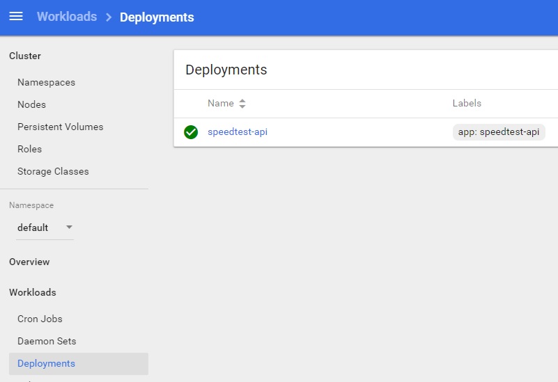Open Daemon Sets in sidebar
The height and width of the screenshot is (382, 558).
point(47,341)
